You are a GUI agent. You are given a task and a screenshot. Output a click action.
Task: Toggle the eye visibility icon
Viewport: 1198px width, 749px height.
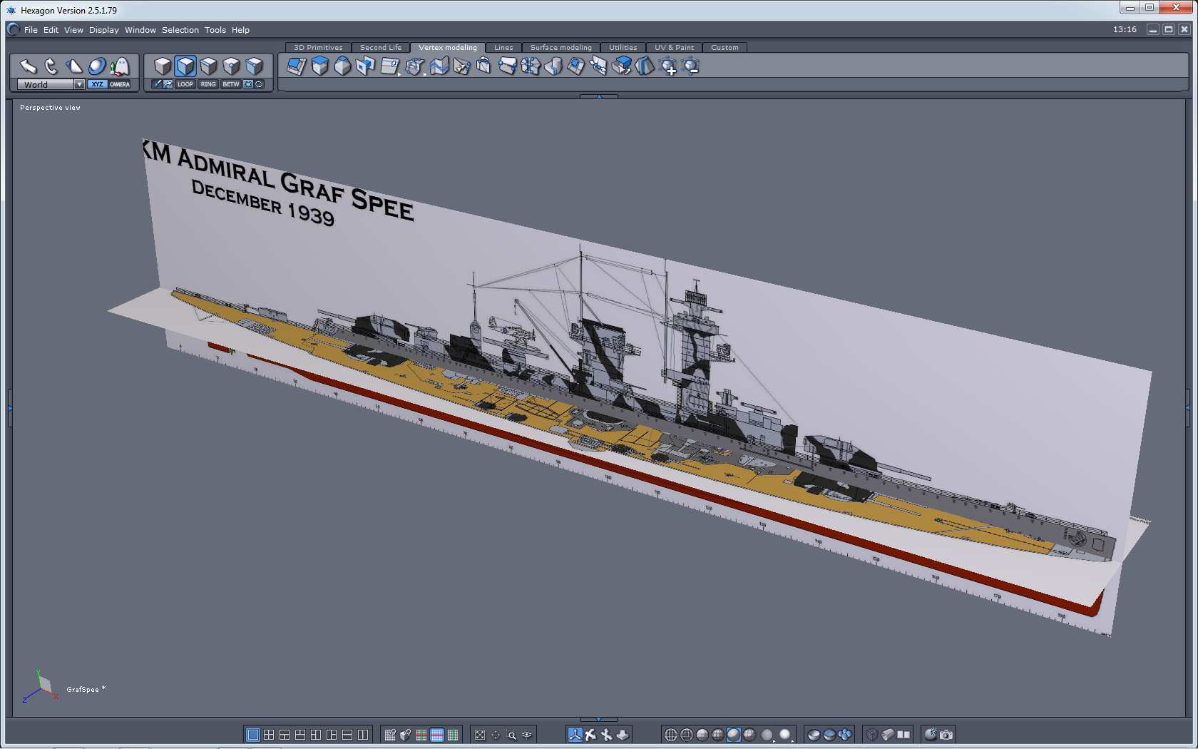527,734
